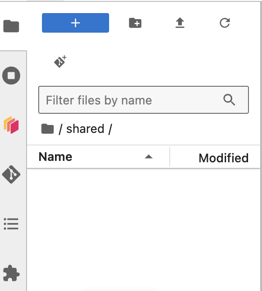The image size is (262, 291).
Task: Click the blue New Launcher plus button
Action: [76, 23]
